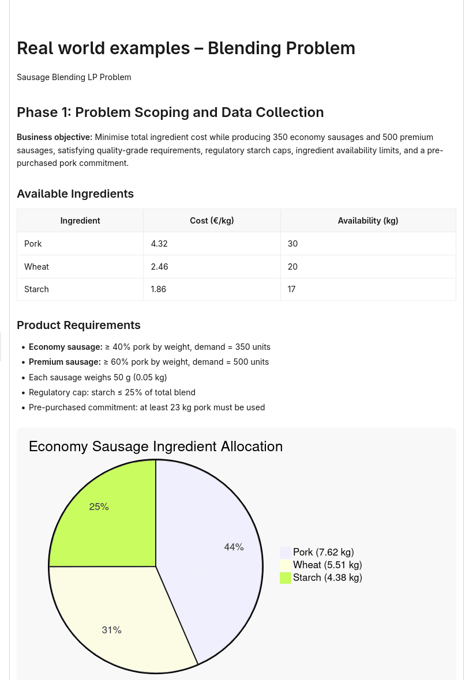
Task: Click the Starch availability cell 17
Action: pos(368,289)
